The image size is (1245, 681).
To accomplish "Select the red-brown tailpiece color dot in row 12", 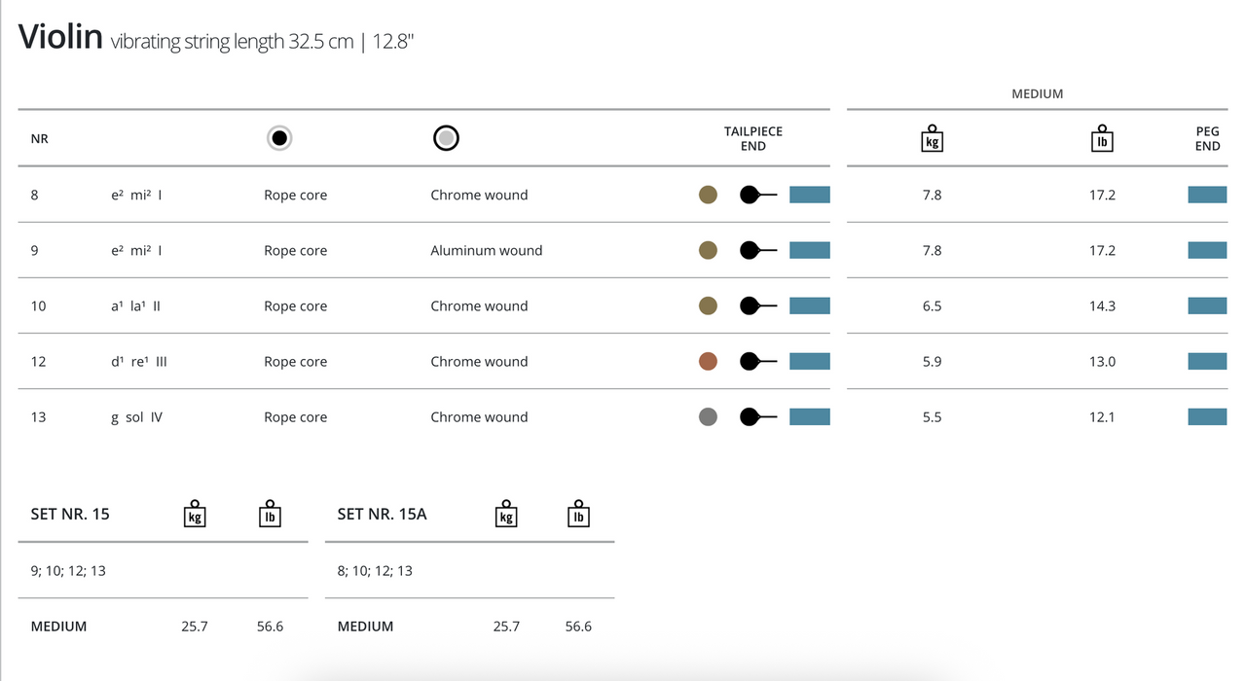I will [x=708, y=362].
